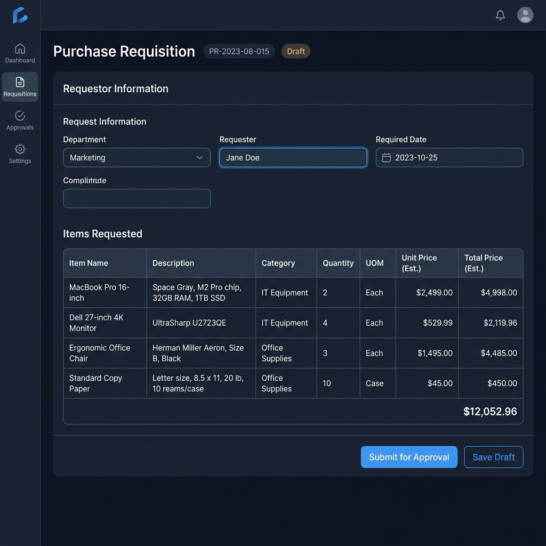The width and height of the screenshot is (546, 546).
Task: Open the user profile avatar
Action: (525, 15)
